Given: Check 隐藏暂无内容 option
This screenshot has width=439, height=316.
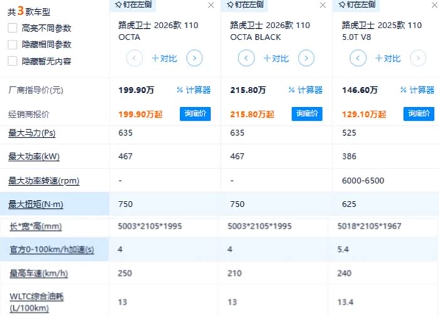Looking at the screenshot, I should point(13,61).
